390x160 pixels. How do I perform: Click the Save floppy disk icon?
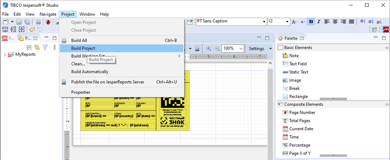(x=19, y=22)
